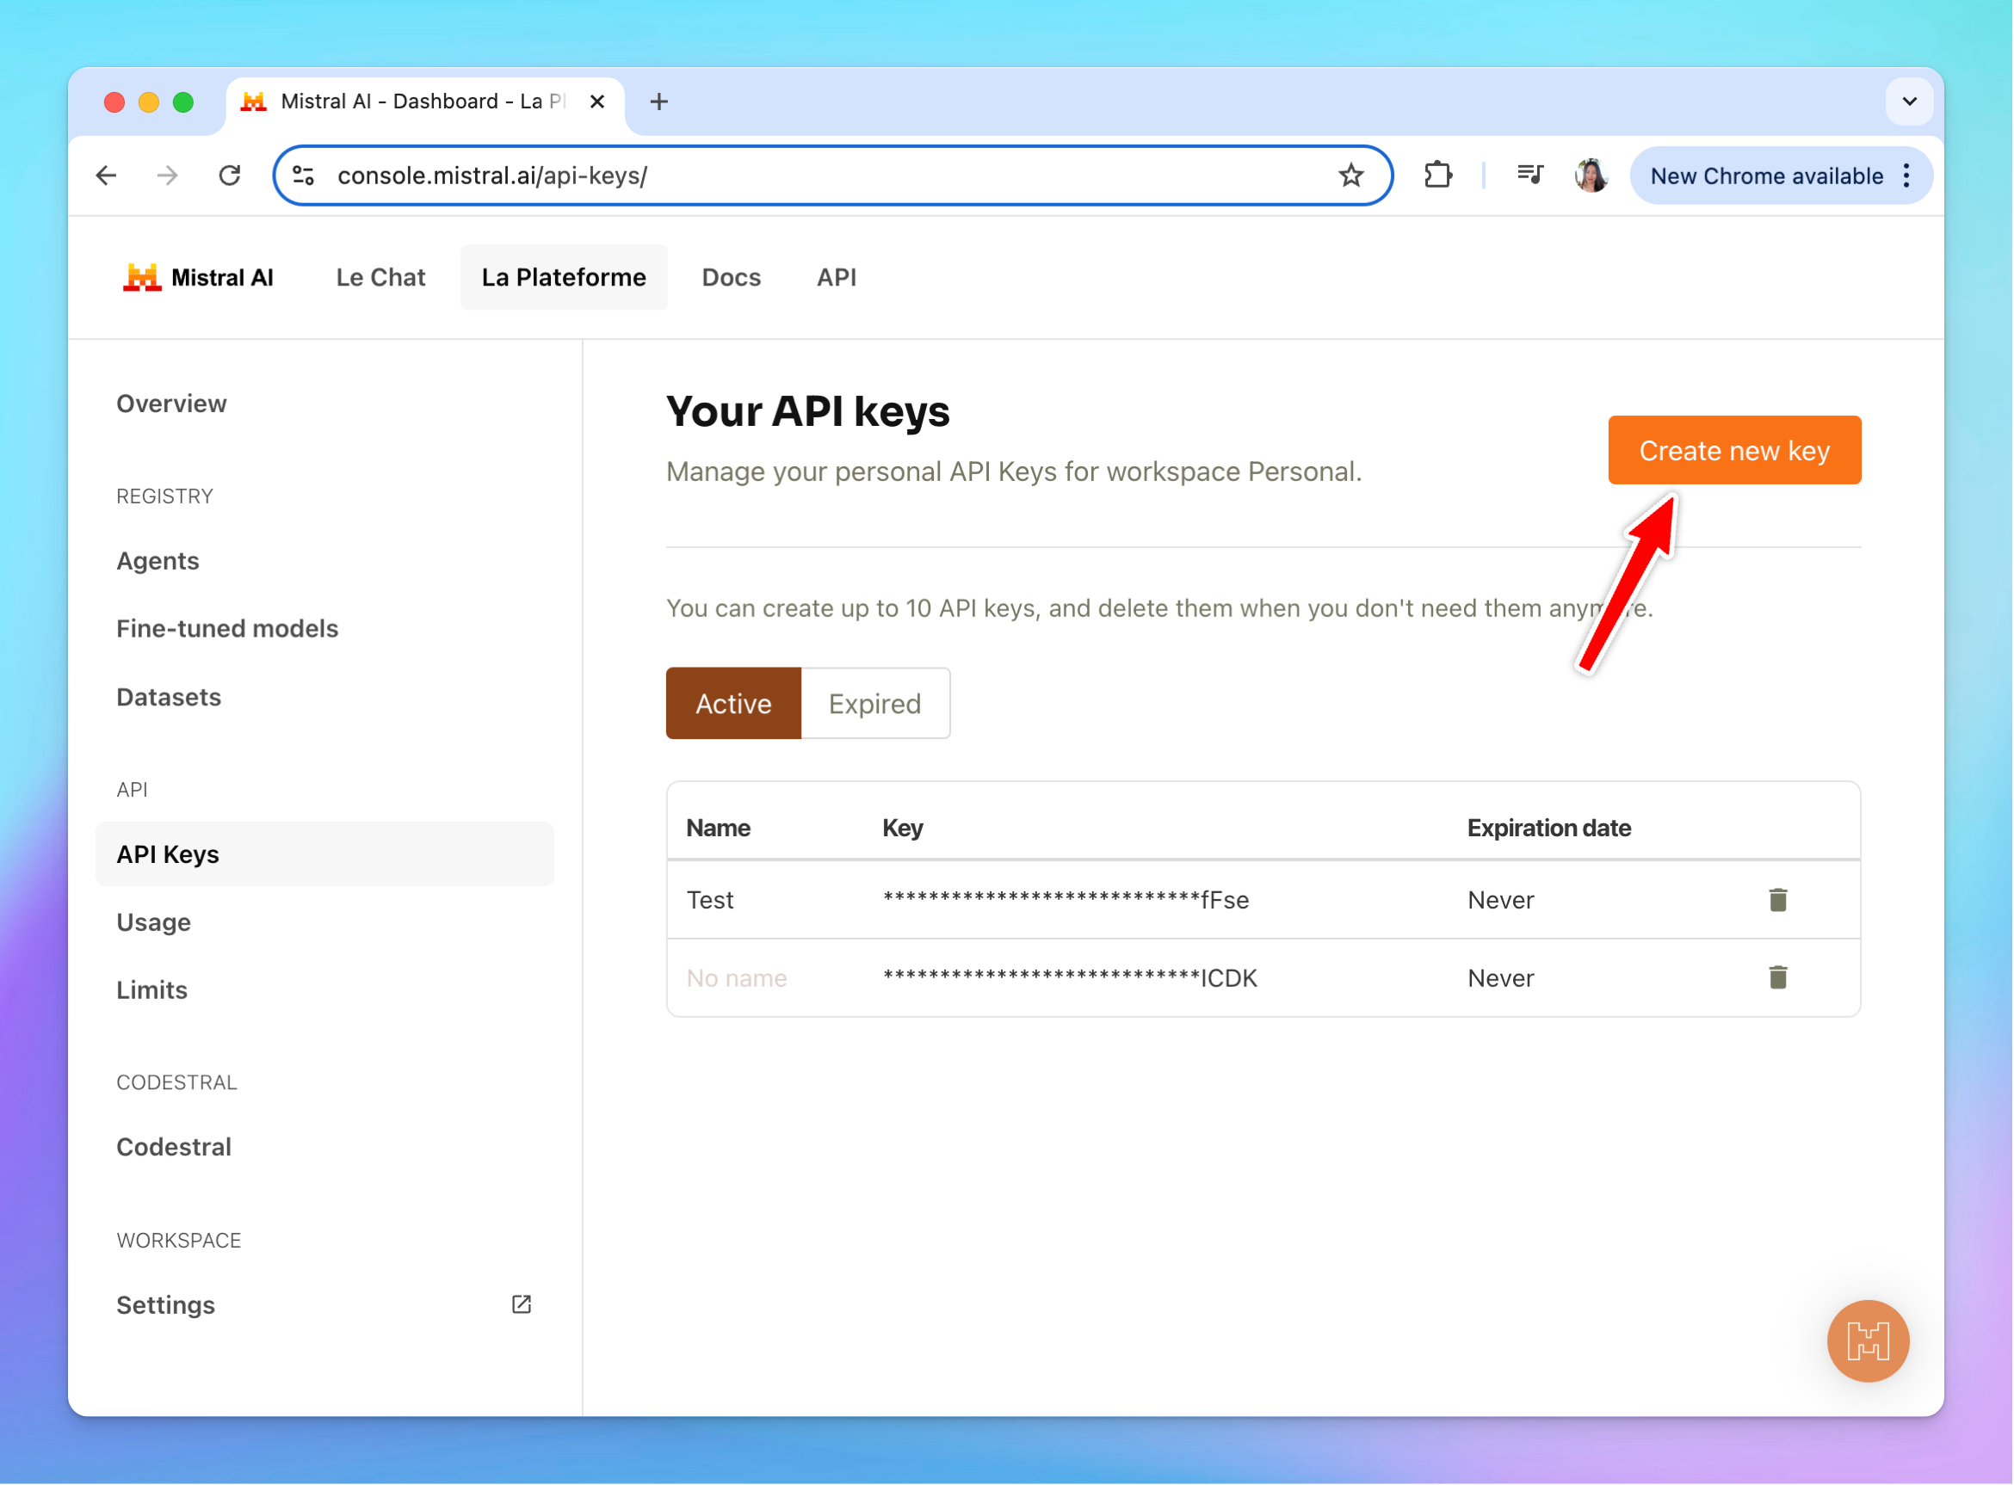Open Chrome extensions puzzle icon

click(1436, 176)
